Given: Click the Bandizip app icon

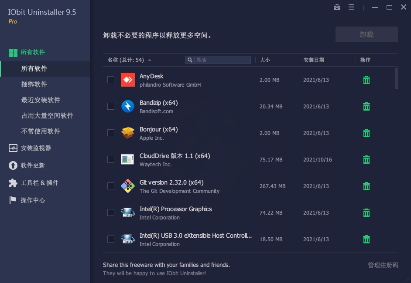Looking at the screenshot, I should tap(128, 107).
